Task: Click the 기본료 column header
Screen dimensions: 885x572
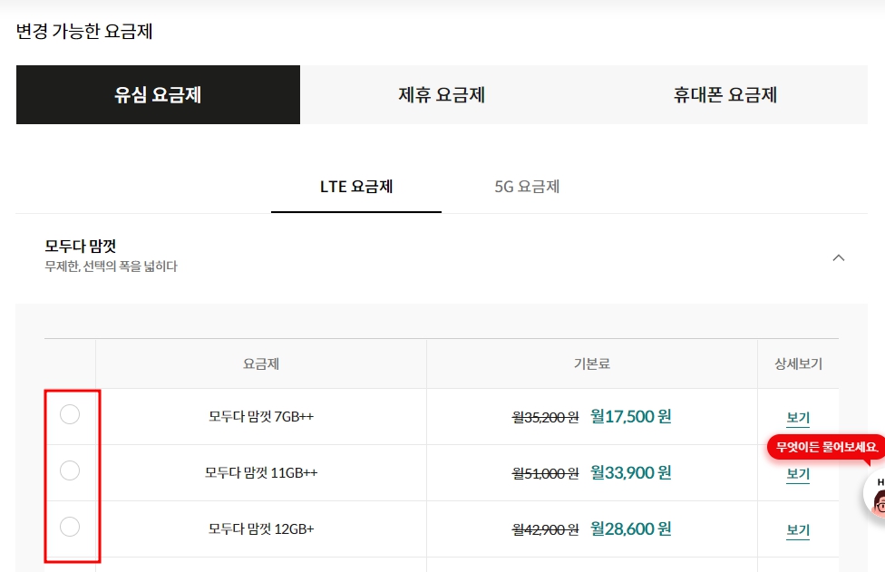Action: tap(592, 364)
